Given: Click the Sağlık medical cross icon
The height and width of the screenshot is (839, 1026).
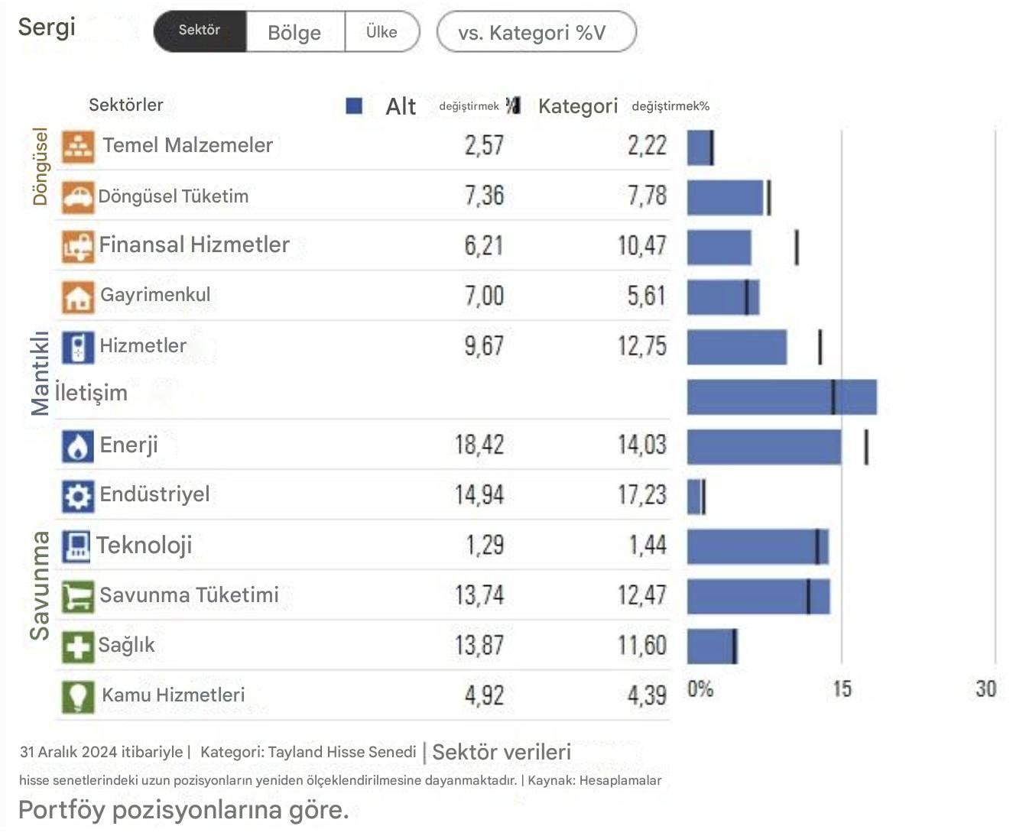Looking at the screenshot, I should click(x=78, y=647).
